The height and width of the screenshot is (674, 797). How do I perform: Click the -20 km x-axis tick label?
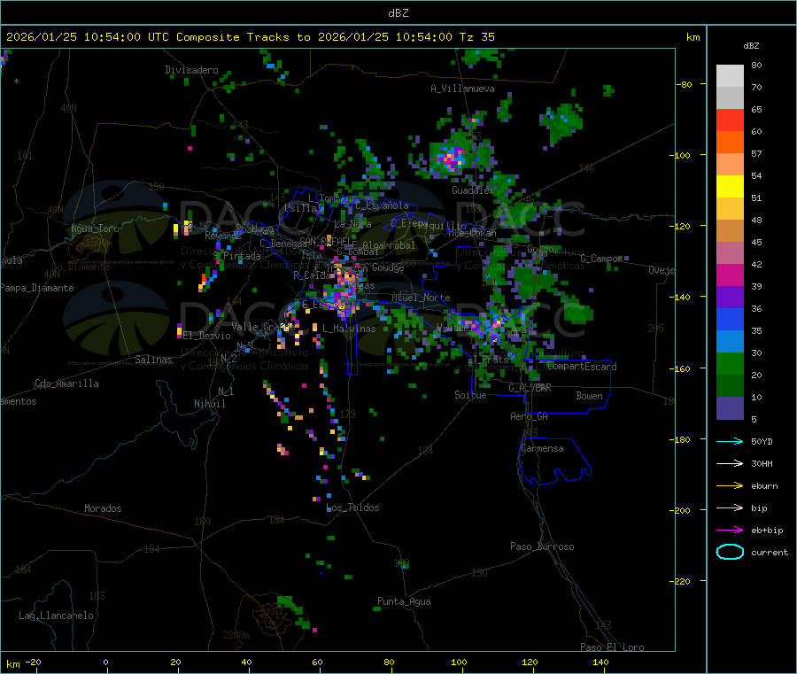click(33, 662)
